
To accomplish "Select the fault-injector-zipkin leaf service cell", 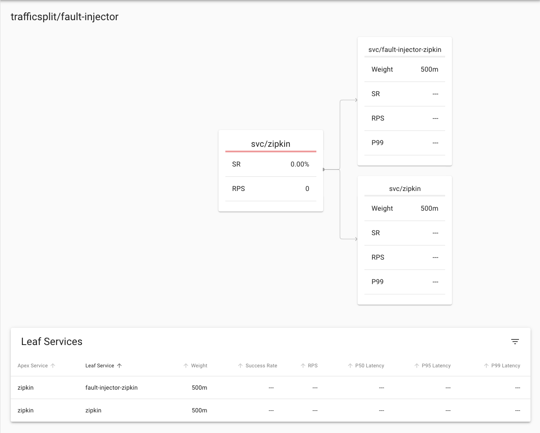I will (x=112, y=388).
